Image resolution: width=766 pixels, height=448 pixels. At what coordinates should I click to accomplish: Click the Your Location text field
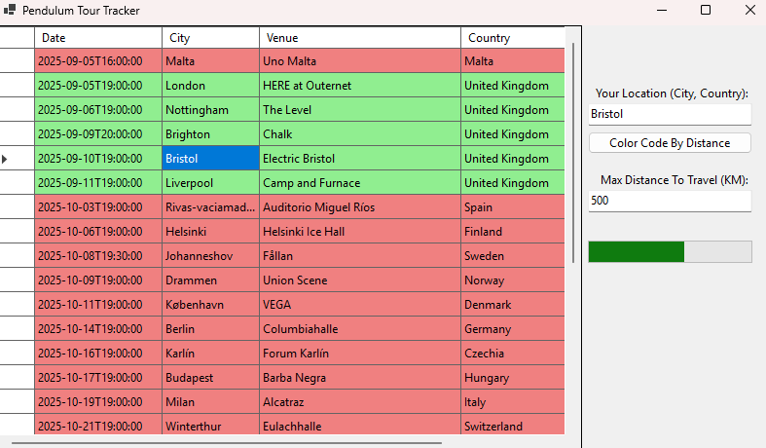[x=670, y=114]
